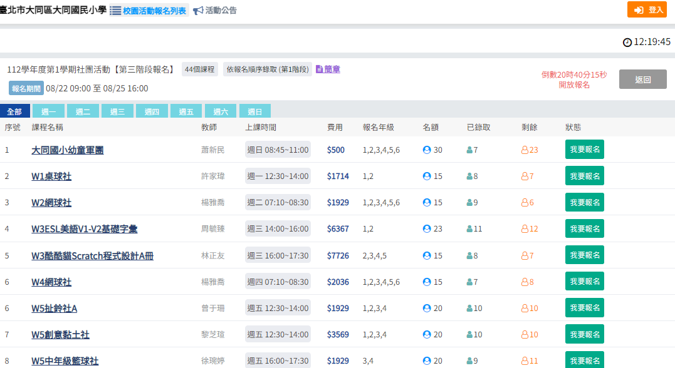Image resolution: width=675 pixels, height=368 pixels.
Task: Click the remaining person icon in W2網球社 row
Action: tap(525, 203)
